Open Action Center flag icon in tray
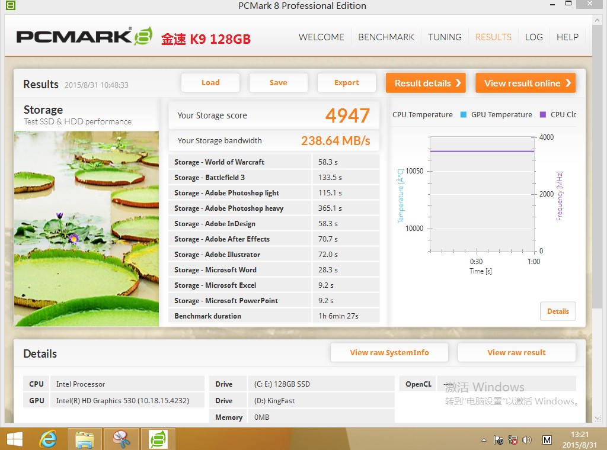The height and width of the screenshot is (450, 607). pyautogui.click(x=498, y=440)
